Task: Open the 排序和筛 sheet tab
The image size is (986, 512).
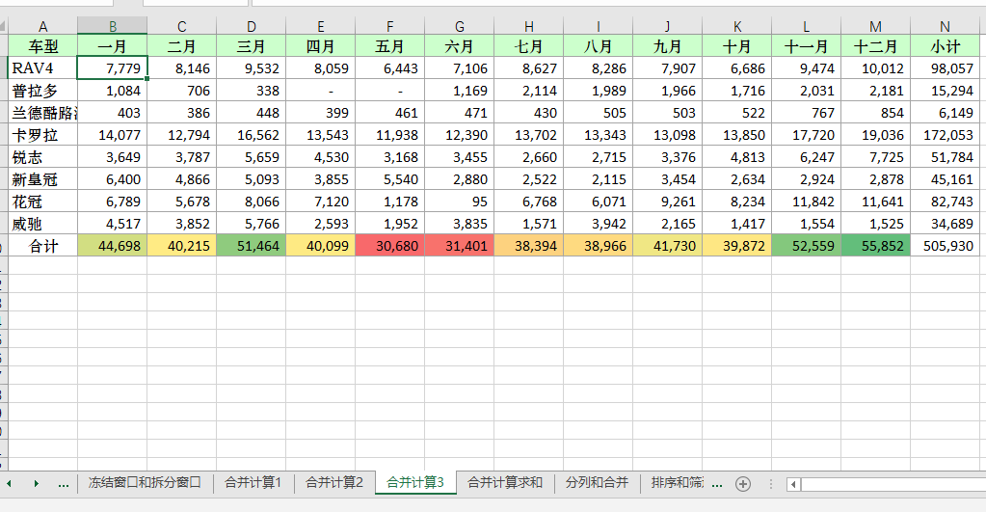Action: coord(678,482)
